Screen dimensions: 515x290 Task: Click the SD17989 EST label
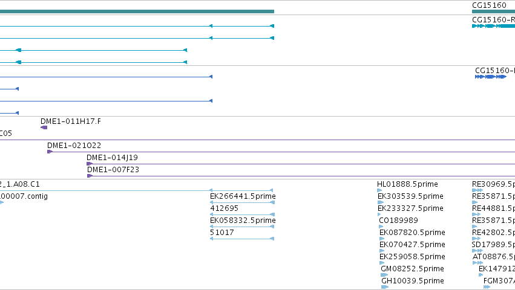[x=493, y=245]
